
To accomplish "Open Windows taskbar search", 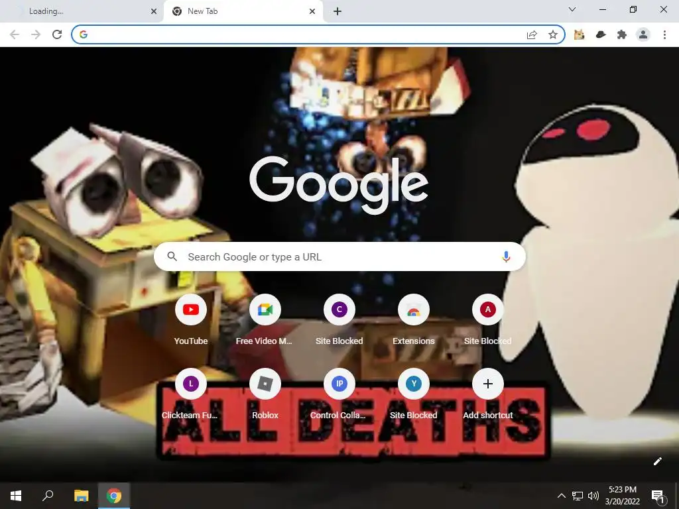I will click(48, 496).
